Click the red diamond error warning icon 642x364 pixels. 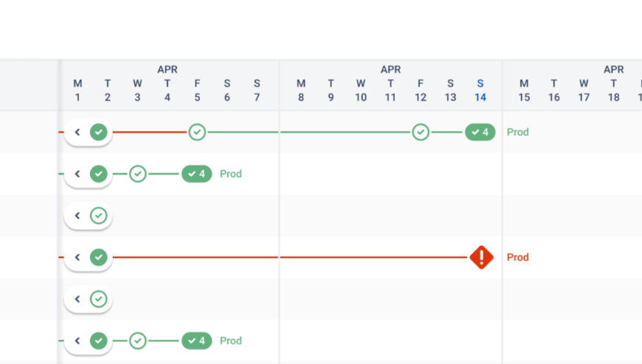(481, 257)
